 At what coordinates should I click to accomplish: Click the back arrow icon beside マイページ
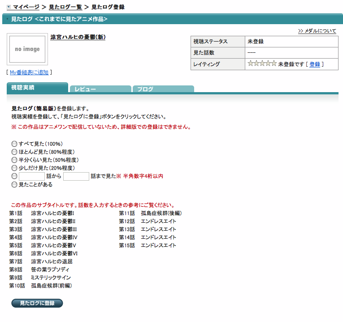[9, 7]
